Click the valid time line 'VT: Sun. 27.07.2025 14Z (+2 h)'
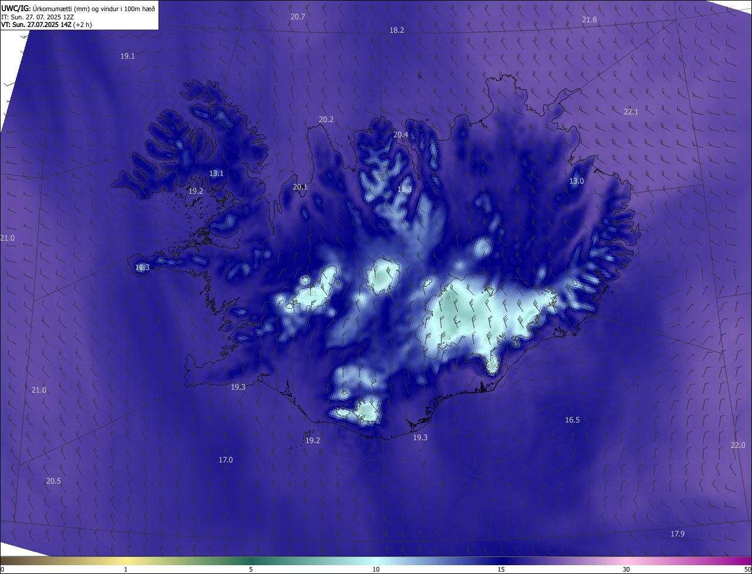 pos(47,25)
